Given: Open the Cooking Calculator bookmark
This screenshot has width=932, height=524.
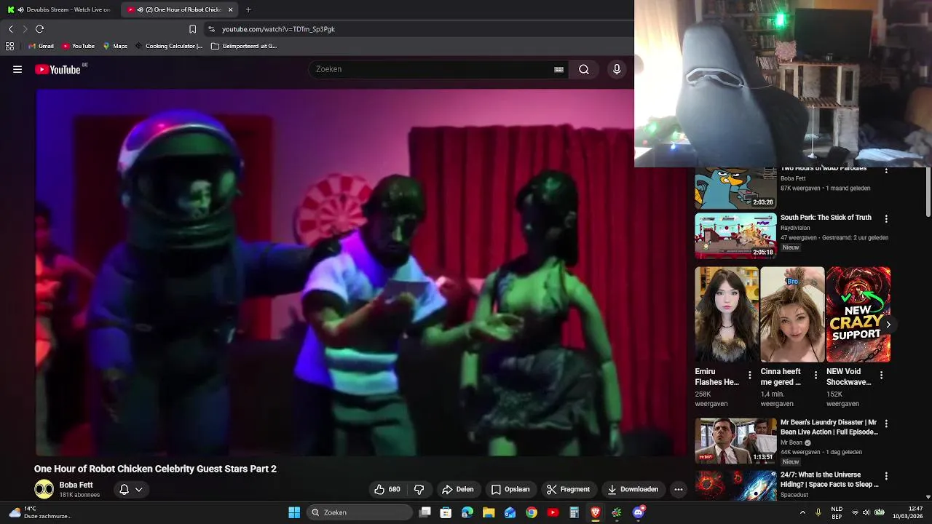Looking at the screenshot, I should [168, 46].
